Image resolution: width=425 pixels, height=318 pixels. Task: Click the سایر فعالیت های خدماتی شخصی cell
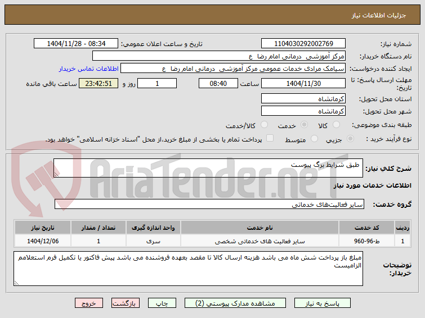click(x=260, y=241)
